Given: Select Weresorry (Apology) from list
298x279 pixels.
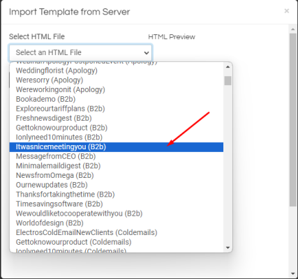Looking at the screenshot, I should tap(117, 80).
